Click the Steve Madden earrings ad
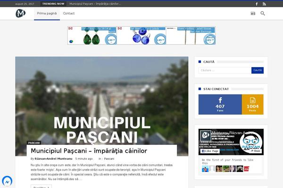Viewport: 283px width, 188px height. (x=191, y=36)
